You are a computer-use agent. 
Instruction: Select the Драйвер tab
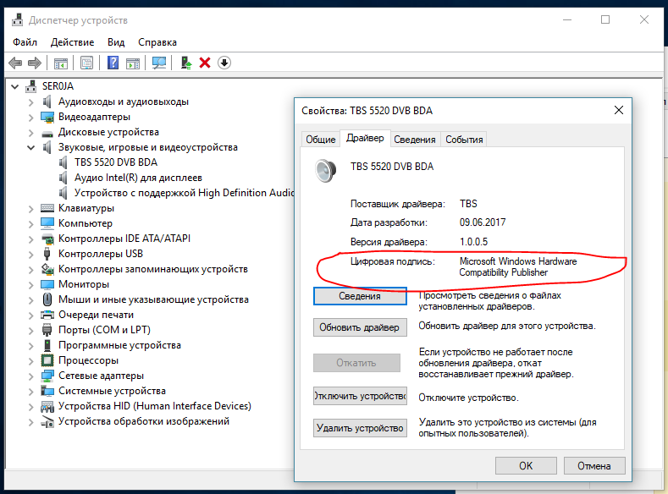click(365, 138)
